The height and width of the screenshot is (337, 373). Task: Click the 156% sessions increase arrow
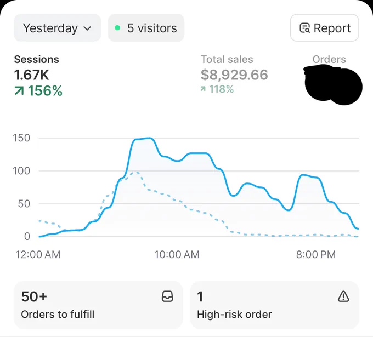[x=19, y=91]
